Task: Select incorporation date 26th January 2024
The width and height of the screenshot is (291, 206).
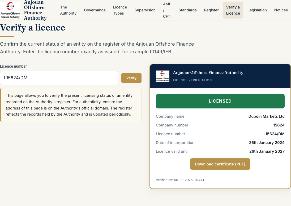Action: [x=267, y=143]
